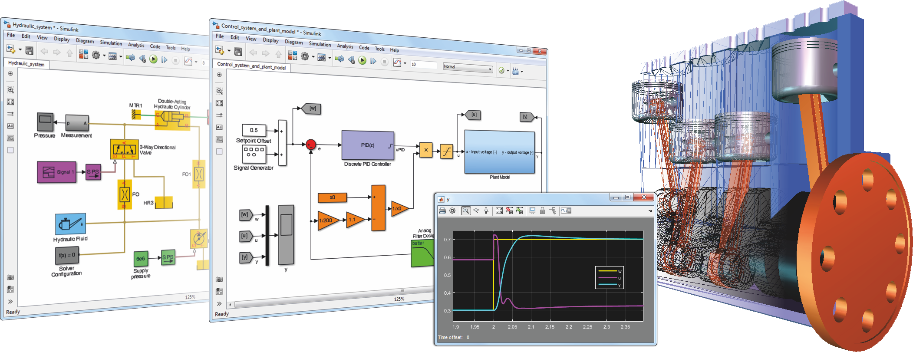
Task: Run simulation in Hydraulic_system window
Action: [153, 59]
